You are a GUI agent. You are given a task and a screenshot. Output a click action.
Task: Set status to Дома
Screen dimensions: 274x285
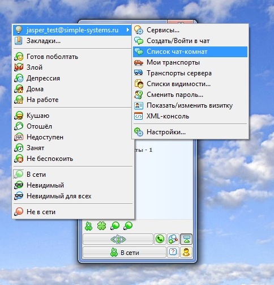coord(72,89)
